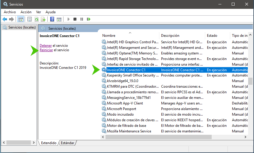Screen dimensions: 254x153
Task: Click the Back arrow toolbar icon
Action: click(x=5, y=19)
